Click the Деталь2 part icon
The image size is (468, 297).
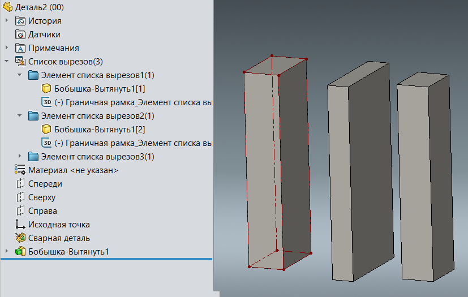click(x=7, y=7)
